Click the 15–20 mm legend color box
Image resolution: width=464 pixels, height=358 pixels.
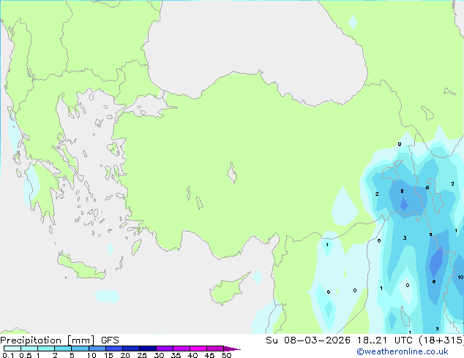pyautogui.click(x=114, y=349)
